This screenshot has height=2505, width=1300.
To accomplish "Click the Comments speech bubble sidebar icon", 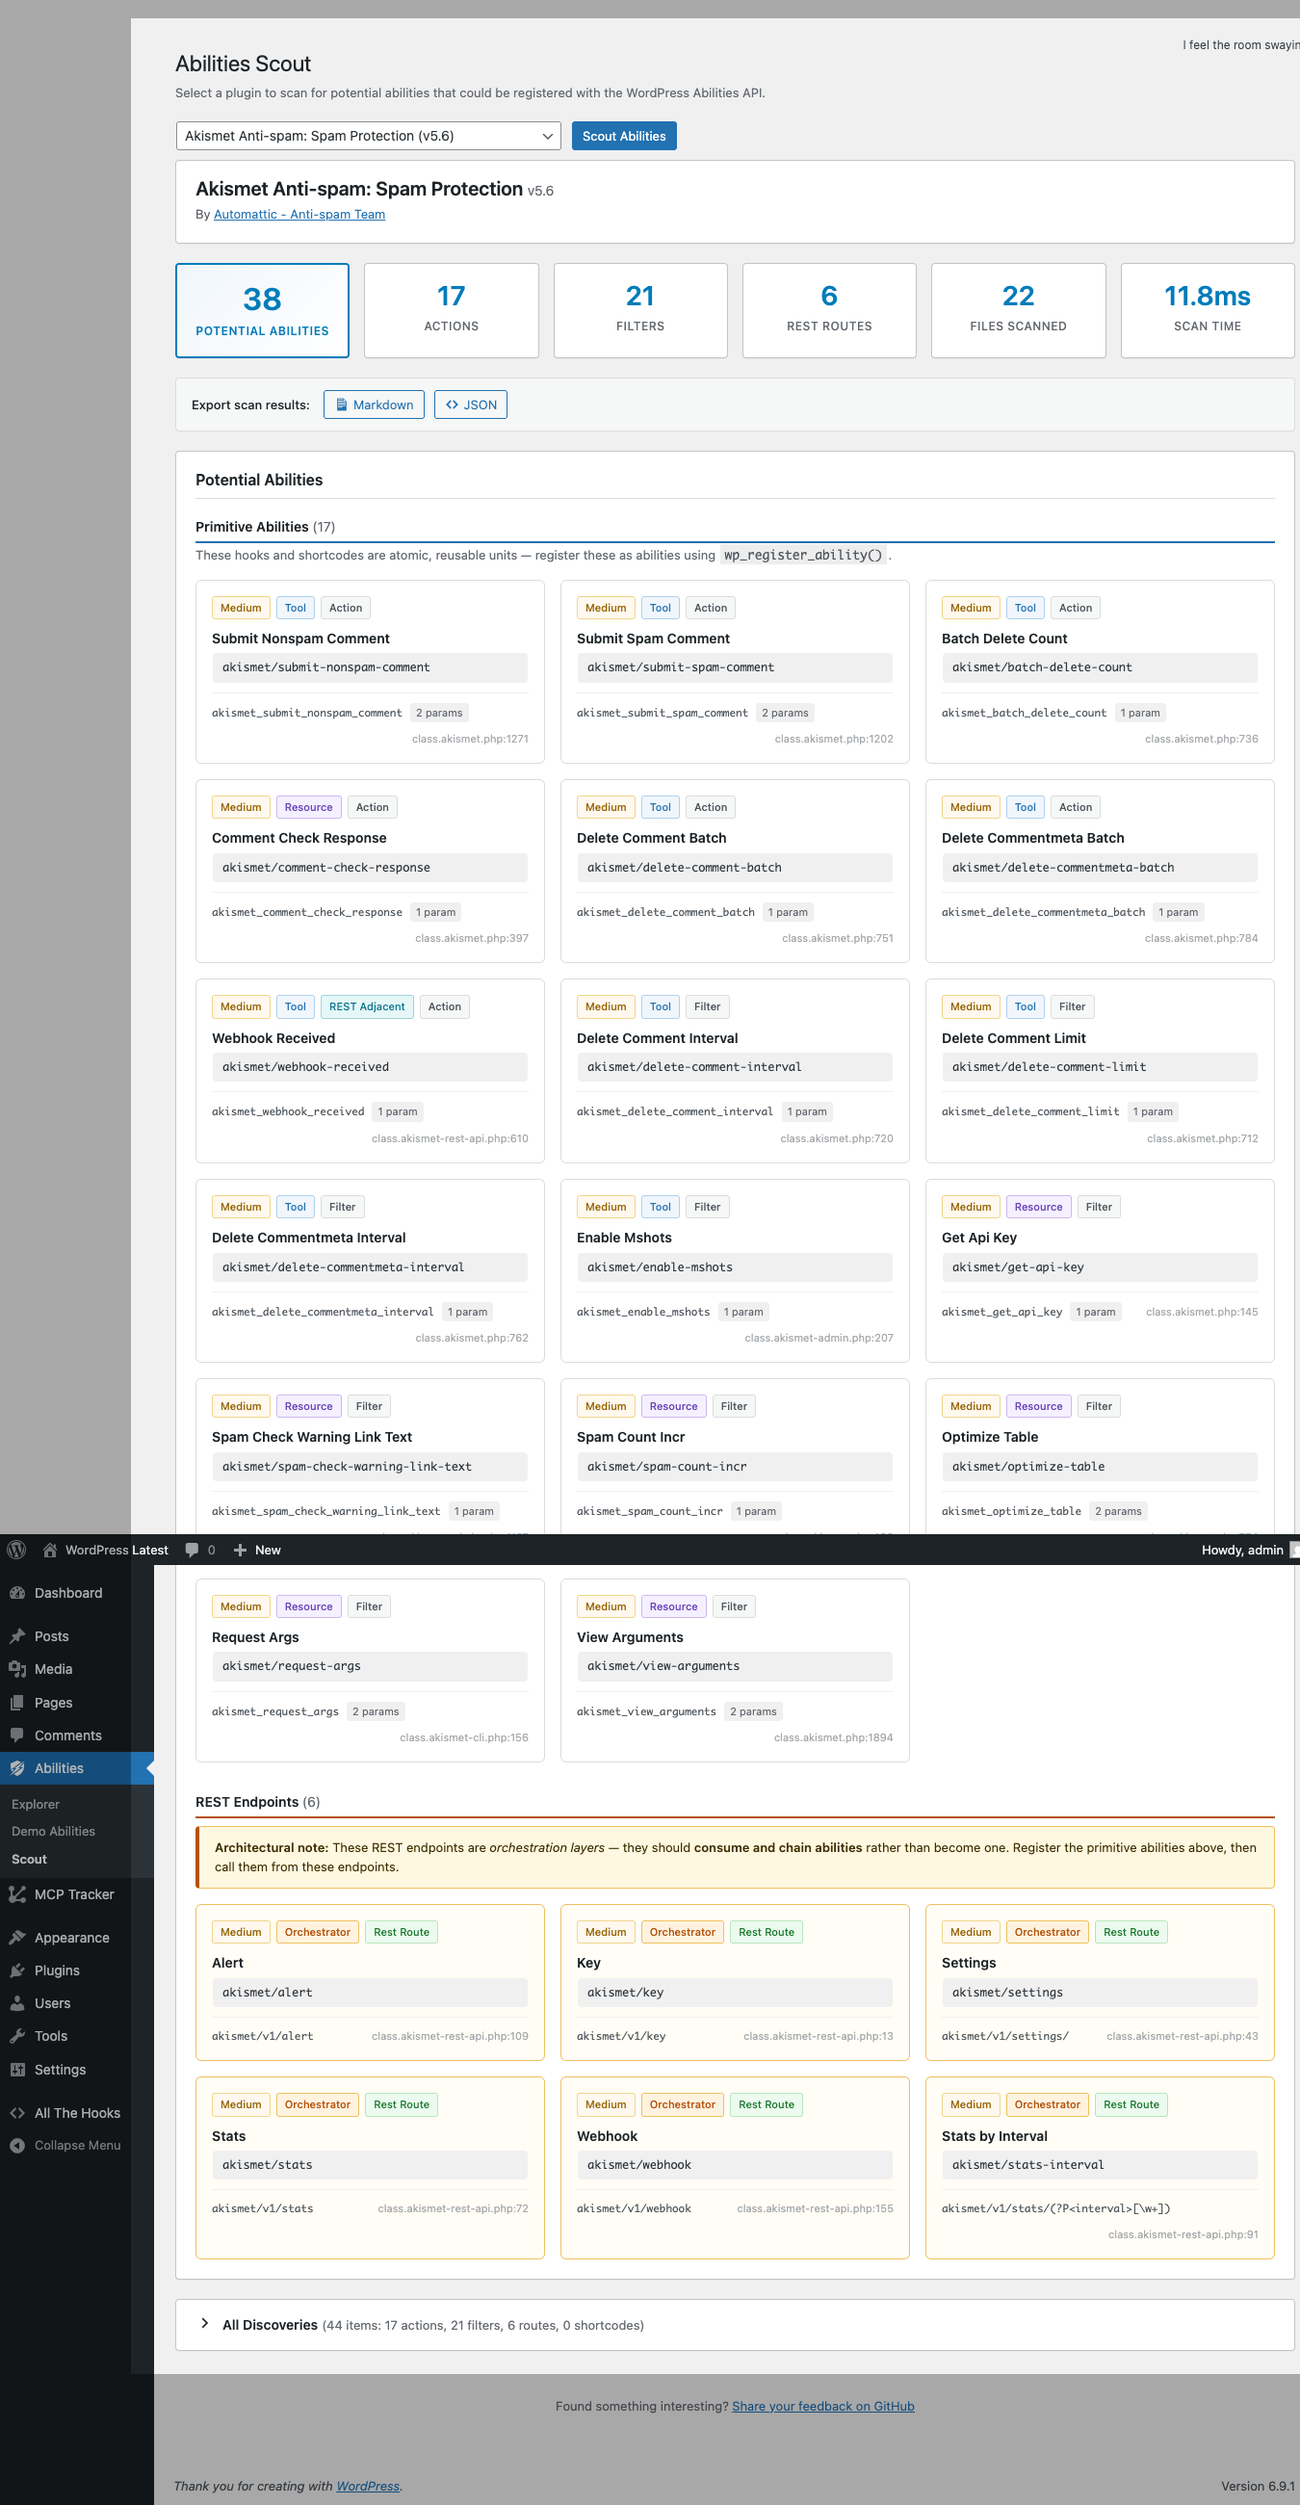I will pos(17,1735).
